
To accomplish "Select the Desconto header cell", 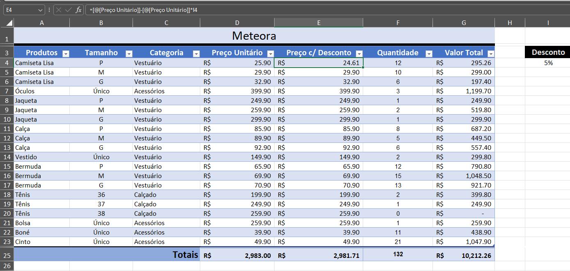I will tap(547, 52).
